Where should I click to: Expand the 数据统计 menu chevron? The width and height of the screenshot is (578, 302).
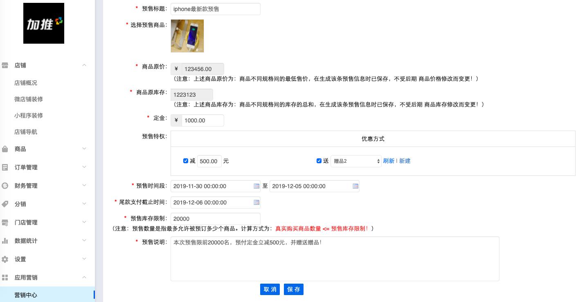84,241
